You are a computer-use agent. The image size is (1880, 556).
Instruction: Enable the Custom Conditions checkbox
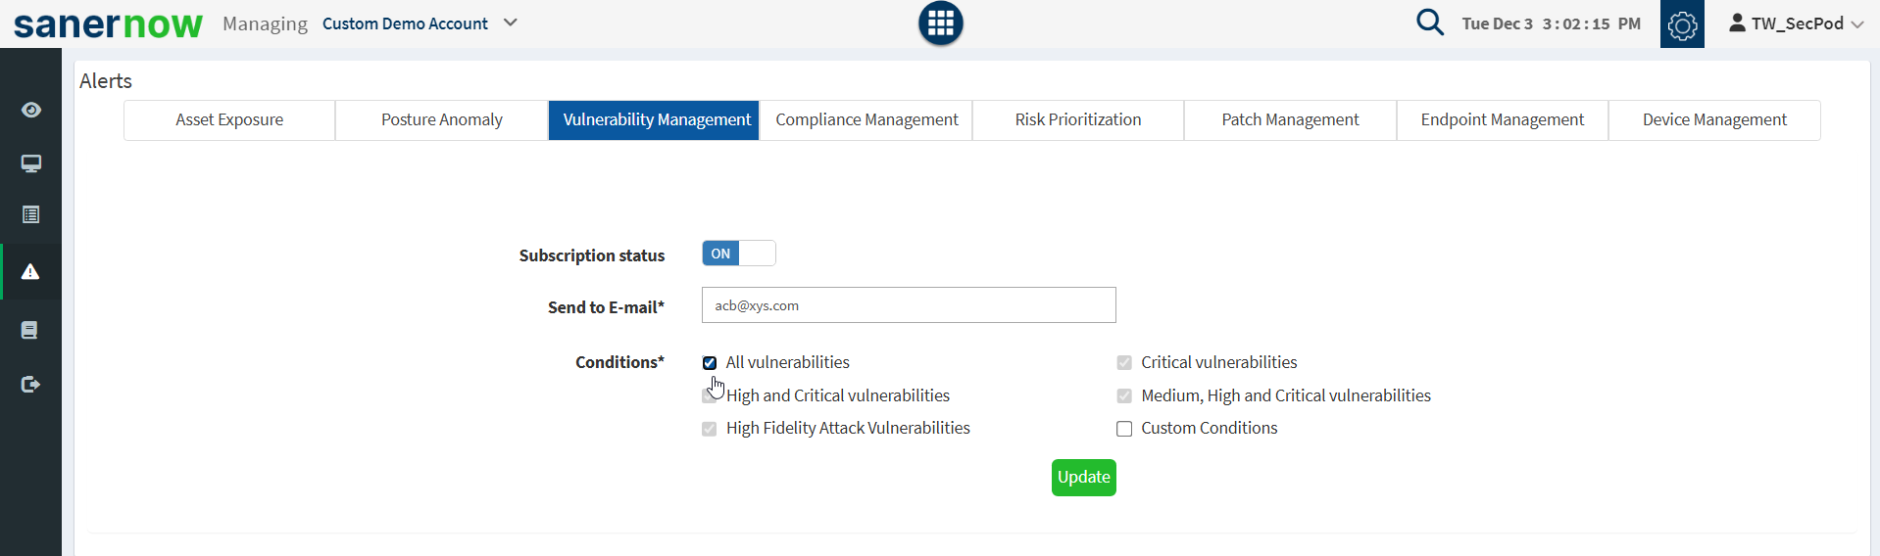(x=1124, y=429)
